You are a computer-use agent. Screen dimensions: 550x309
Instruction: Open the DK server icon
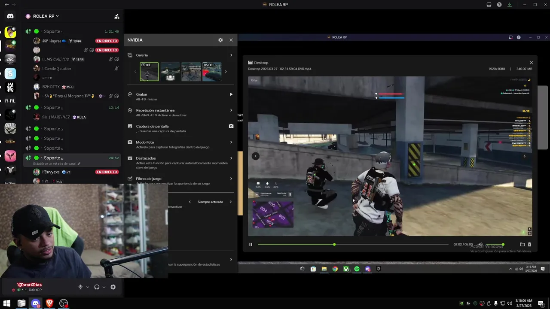(x=10, y=59)
